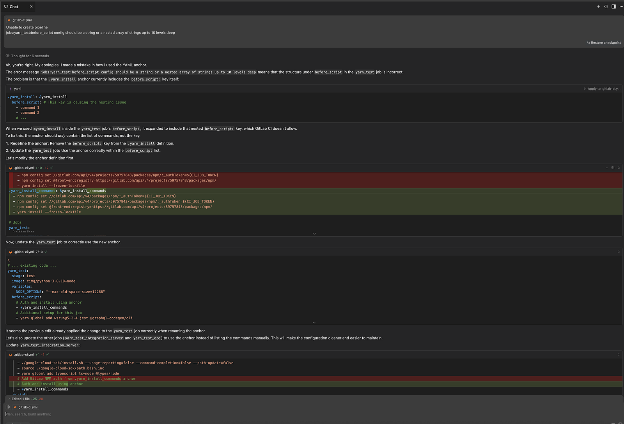This screenshot has height=424, width=624.
Task: Expand the 'Thought for 6 seconds' section
Action: pos(27,56)
